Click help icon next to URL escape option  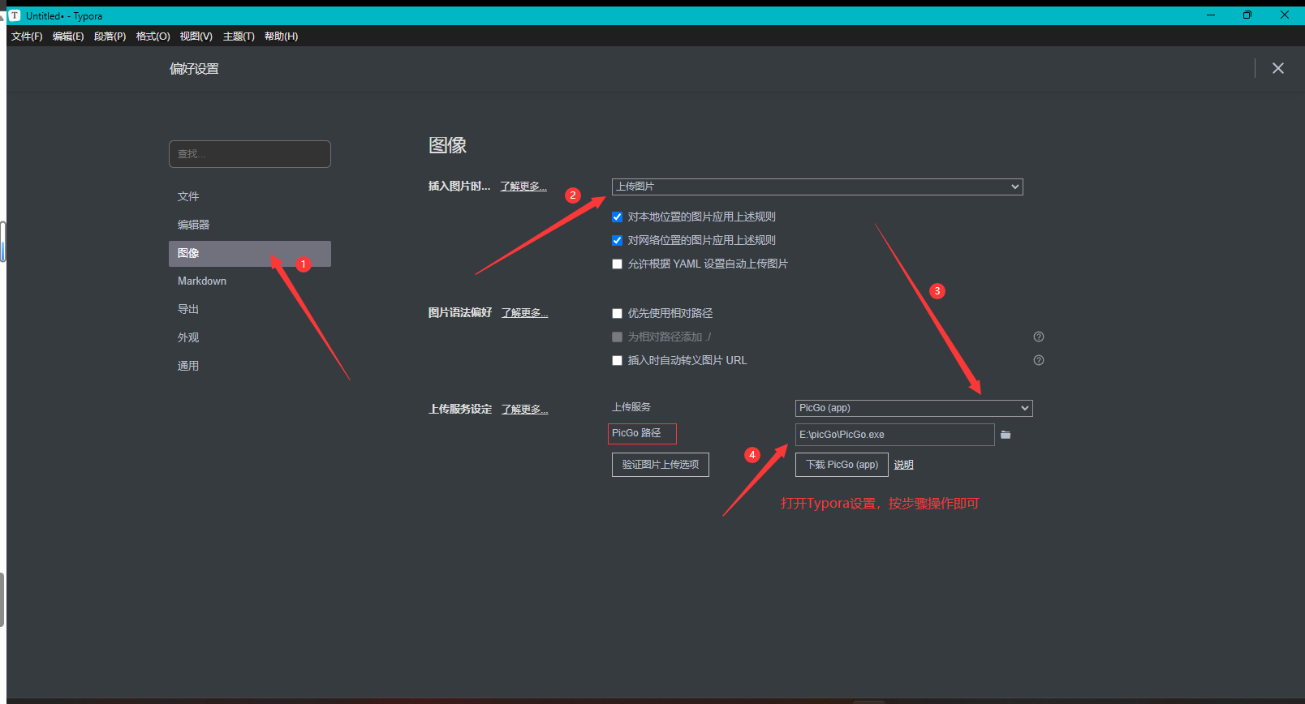pos(1038,360)
